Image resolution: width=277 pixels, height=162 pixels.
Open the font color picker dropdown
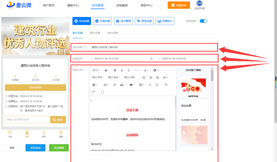[146, 70]
